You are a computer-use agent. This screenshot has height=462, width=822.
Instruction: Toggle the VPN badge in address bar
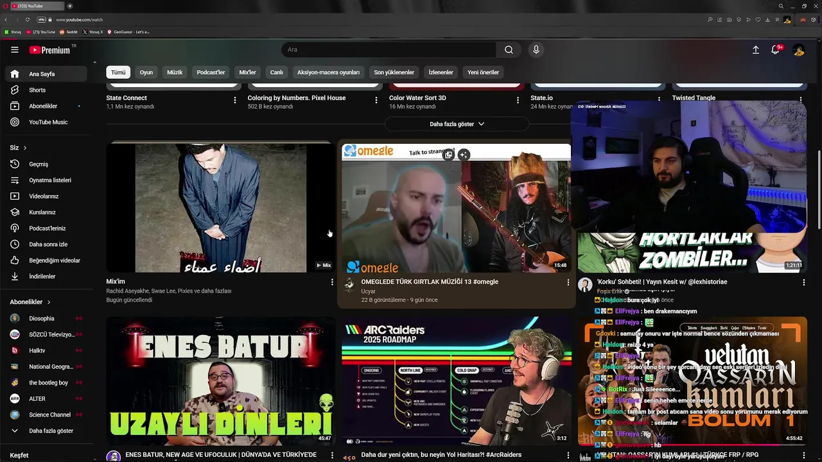[x=41, y=20]
